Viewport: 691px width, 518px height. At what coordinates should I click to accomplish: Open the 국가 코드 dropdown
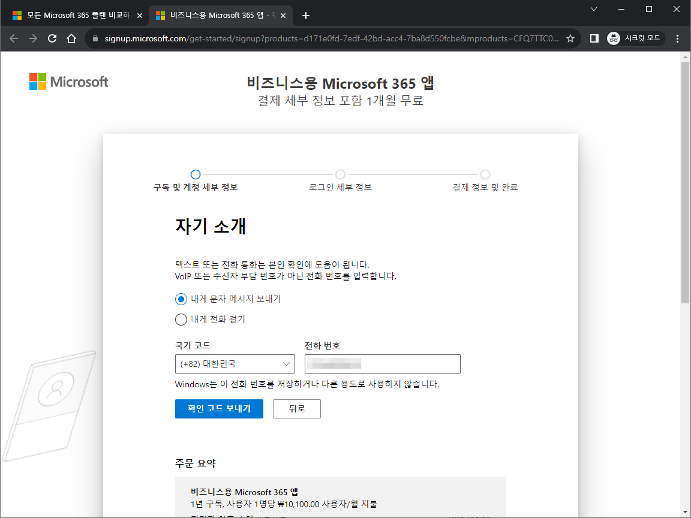click(x=235, y=364)
